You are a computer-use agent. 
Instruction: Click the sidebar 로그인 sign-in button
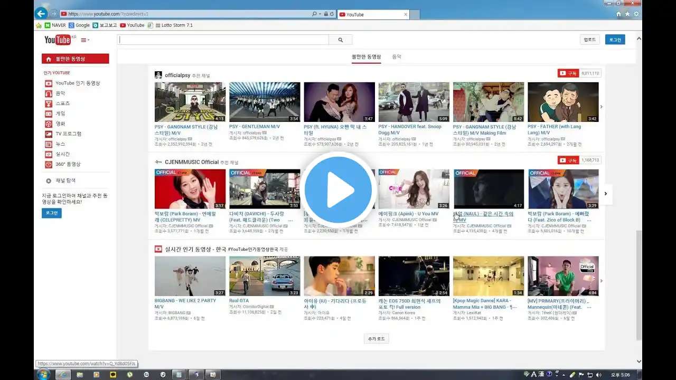click(52, 213)
